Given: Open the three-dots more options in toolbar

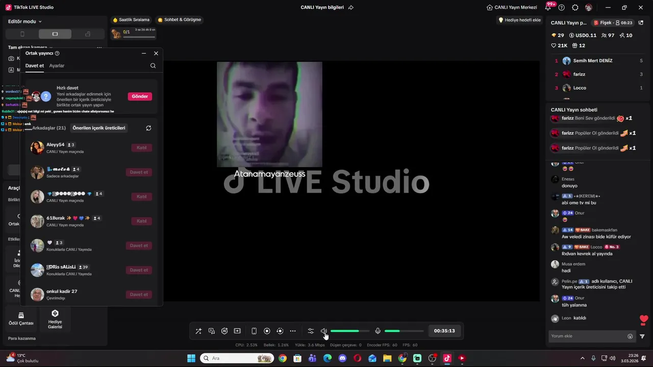Looking at the screenshot, I should 293,331.
